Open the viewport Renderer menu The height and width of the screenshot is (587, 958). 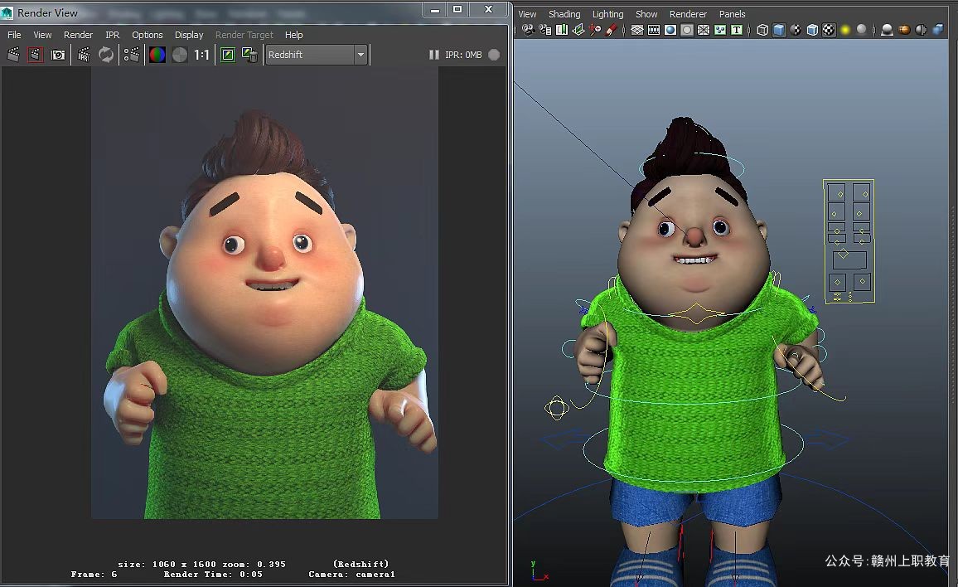tap(688, 14)
